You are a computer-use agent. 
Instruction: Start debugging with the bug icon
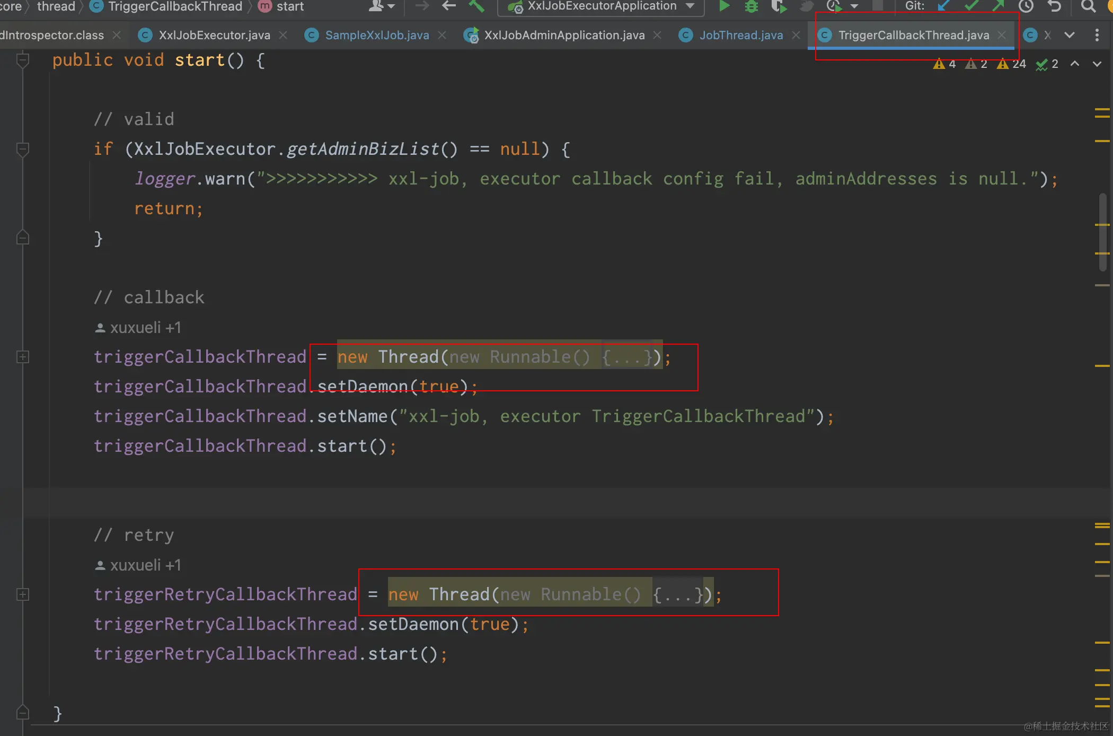[752, 6]
